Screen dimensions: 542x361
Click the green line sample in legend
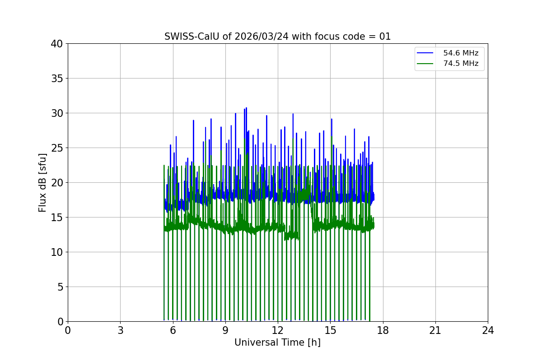(x=426, y=64)
